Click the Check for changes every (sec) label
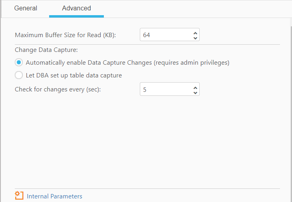 (58, 90)
